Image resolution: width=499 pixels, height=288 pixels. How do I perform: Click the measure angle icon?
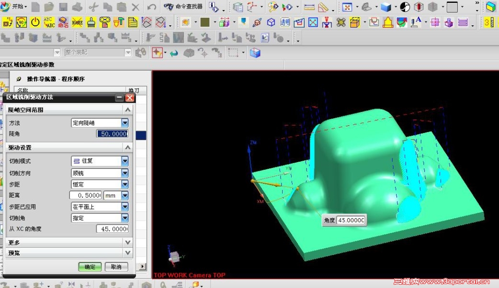pos(323,7)
